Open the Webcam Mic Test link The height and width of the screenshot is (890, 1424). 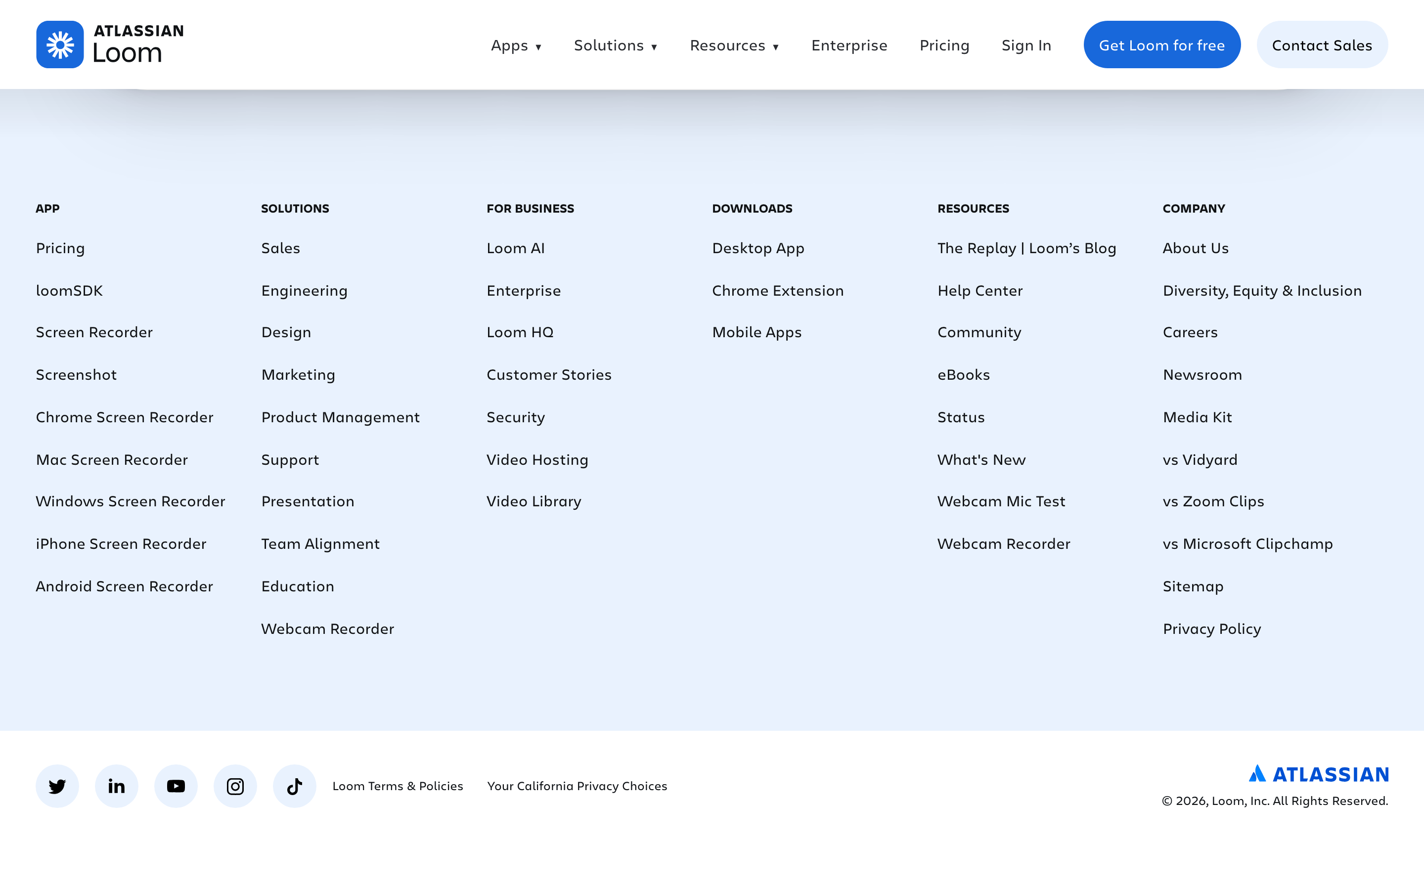click(x=1002, y=501)
